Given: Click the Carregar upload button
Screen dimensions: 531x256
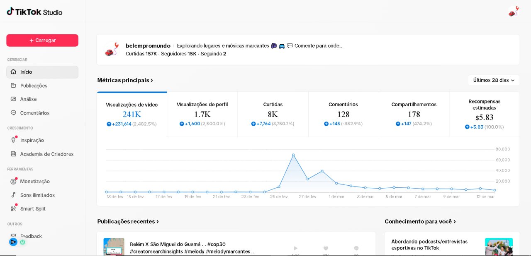Looking at the screenshot, I should (42, 41).
